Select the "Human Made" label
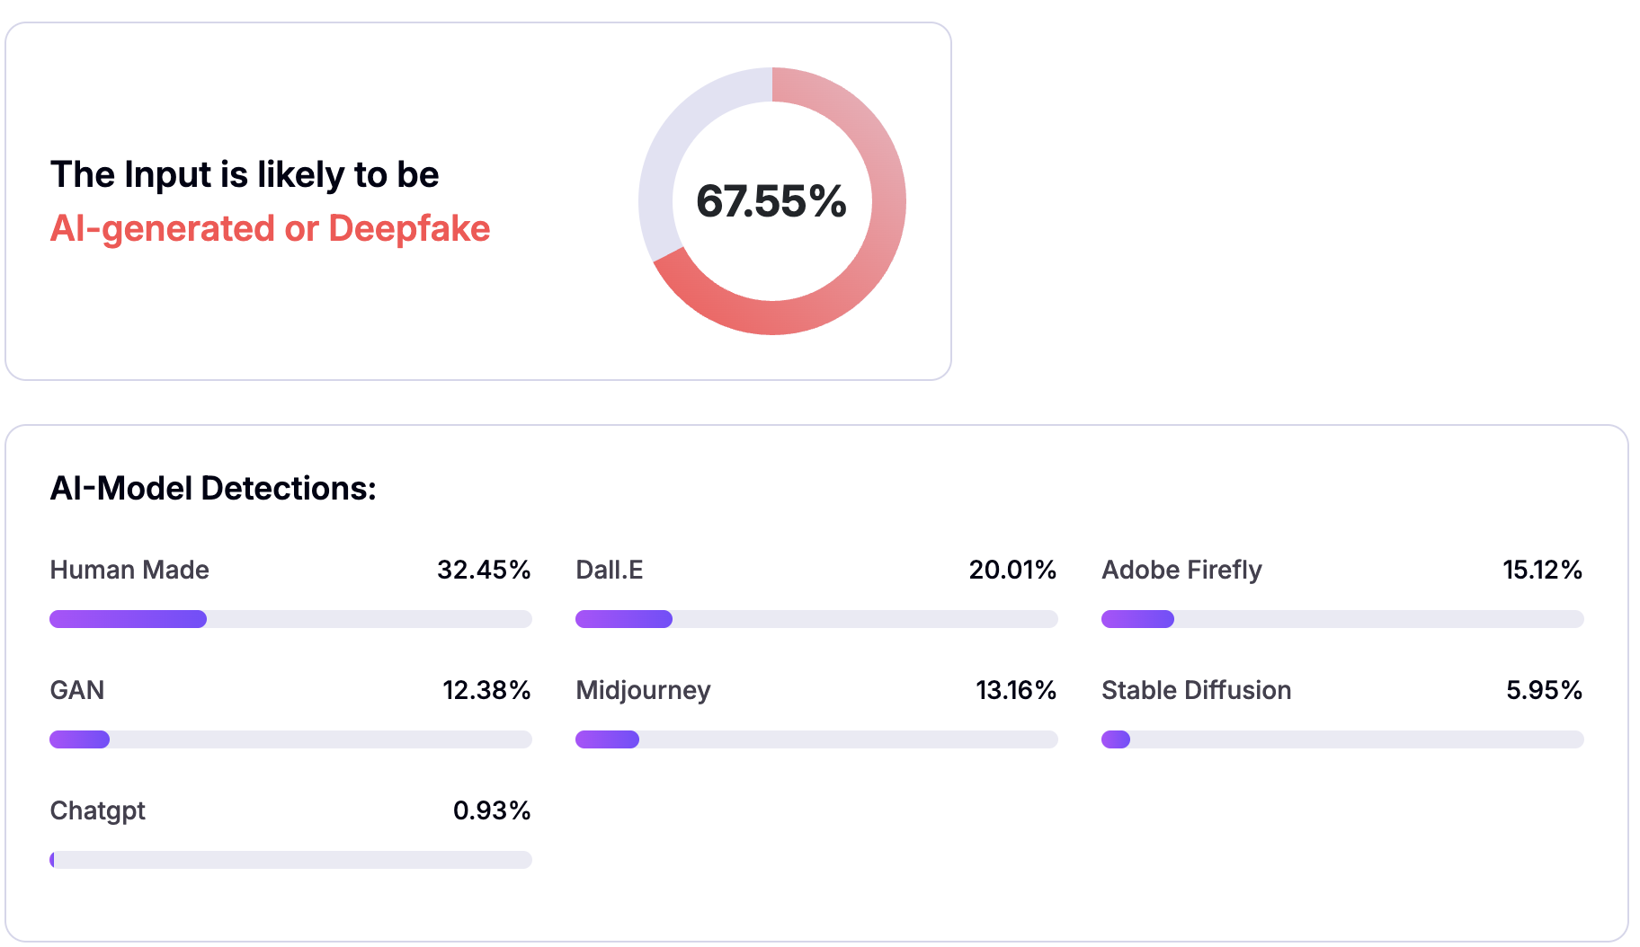 point(129,570)
